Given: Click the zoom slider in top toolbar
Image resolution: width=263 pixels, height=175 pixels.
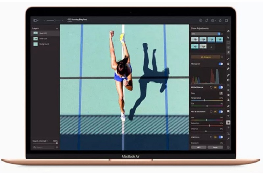Looking at the screenshot, I should point(54,20).
